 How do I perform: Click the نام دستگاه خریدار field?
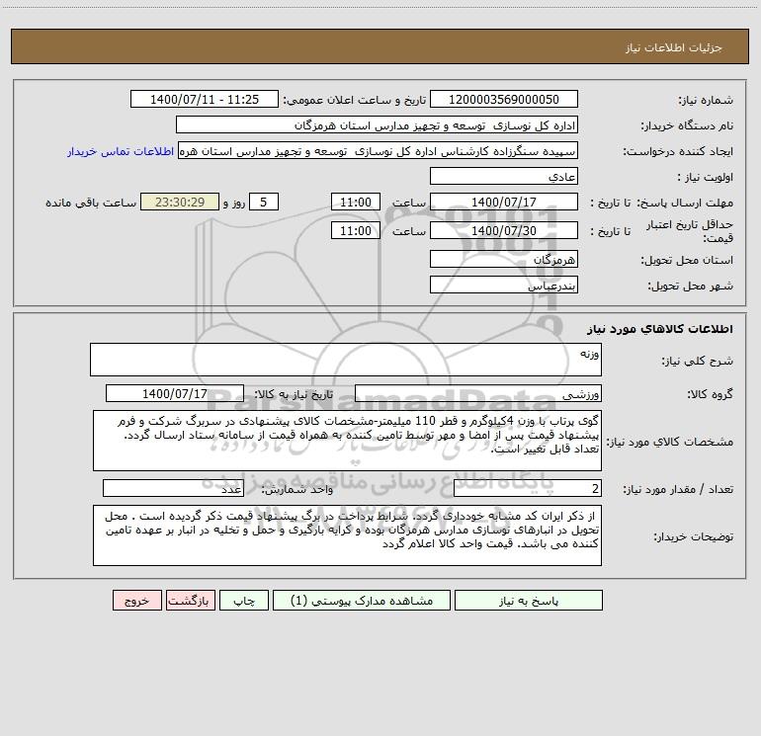pos(377,124)
